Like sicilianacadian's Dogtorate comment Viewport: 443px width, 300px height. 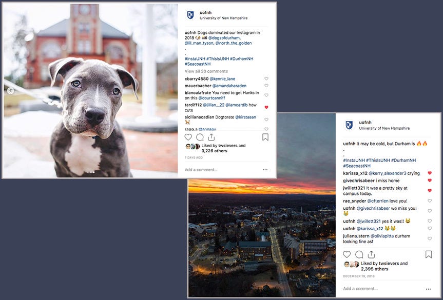tap(266, 119)
